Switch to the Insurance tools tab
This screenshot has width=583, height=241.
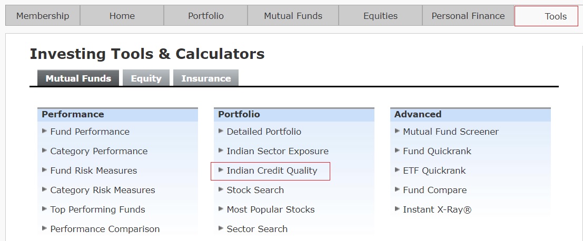click(206, 78)
